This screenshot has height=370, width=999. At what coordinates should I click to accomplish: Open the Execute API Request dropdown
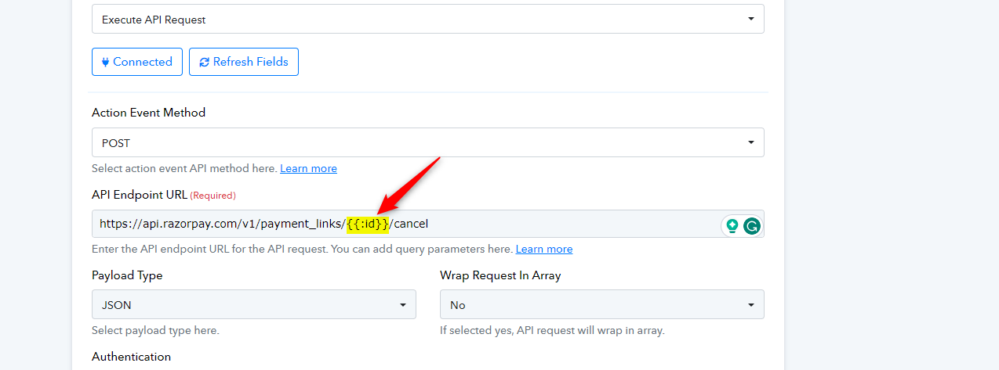428,19
